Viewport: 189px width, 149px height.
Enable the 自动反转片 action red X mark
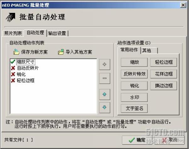[x=13, y=68]
